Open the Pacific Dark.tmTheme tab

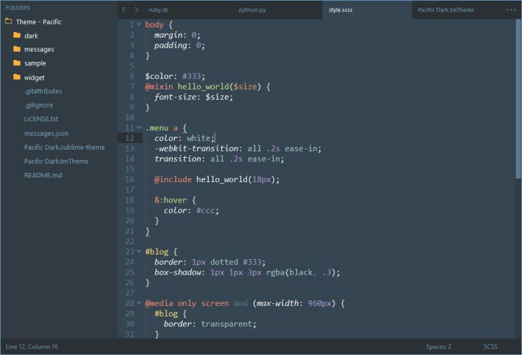pos(446,10)
